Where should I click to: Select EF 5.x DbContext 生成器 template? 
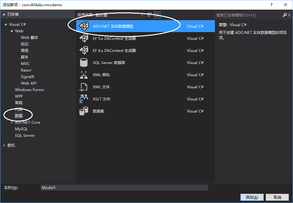tap(145, 38)
